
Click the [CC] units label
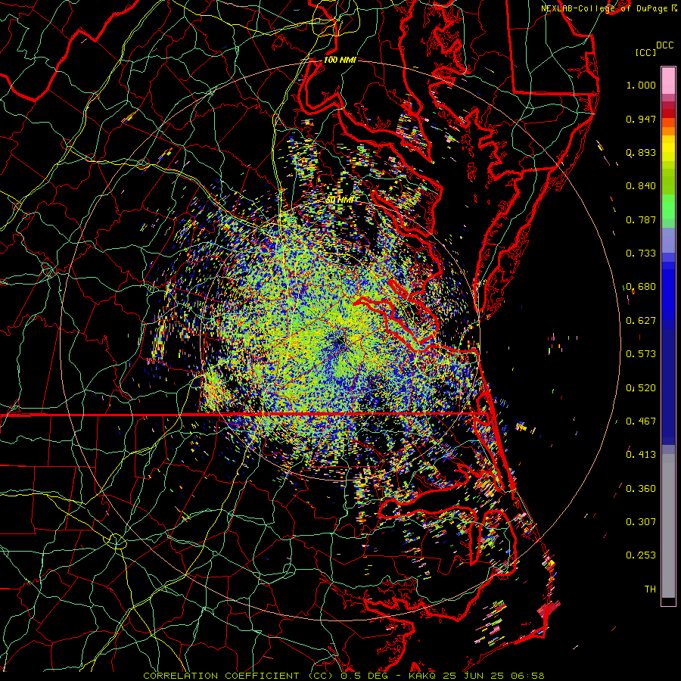645,52
